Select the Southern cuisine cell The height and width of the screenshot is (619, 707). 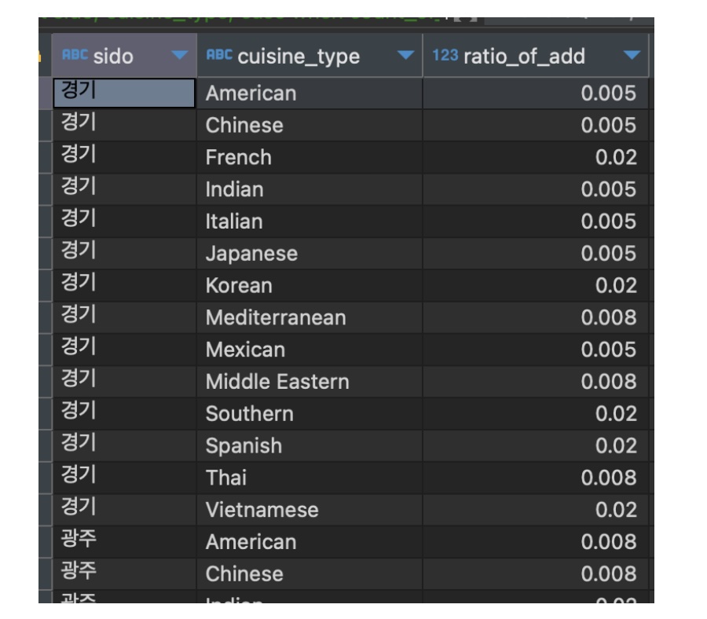[x=310, y=413]
